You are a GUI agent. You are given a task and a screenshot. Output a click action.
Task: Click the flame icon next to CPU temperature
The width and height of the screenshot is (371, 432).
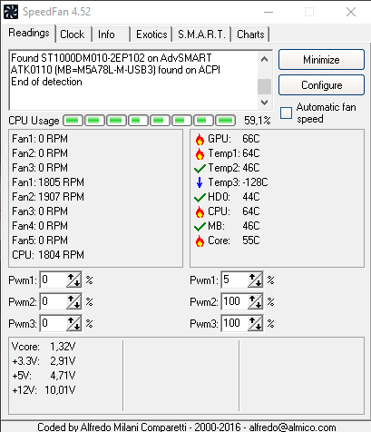200,211
